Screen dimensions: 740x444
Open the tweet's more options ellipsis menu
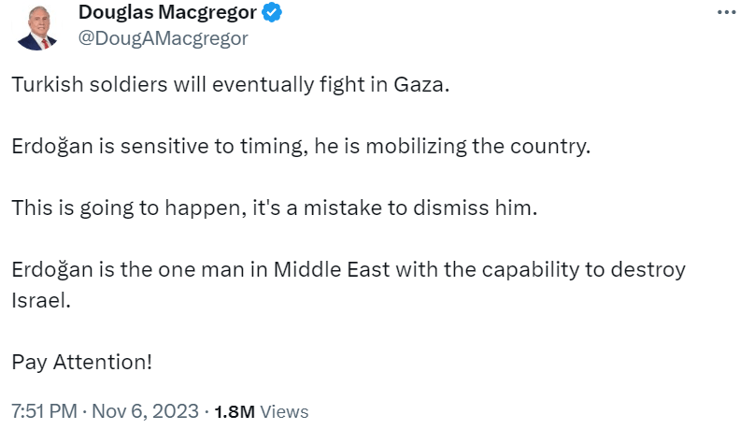[725, 12]
